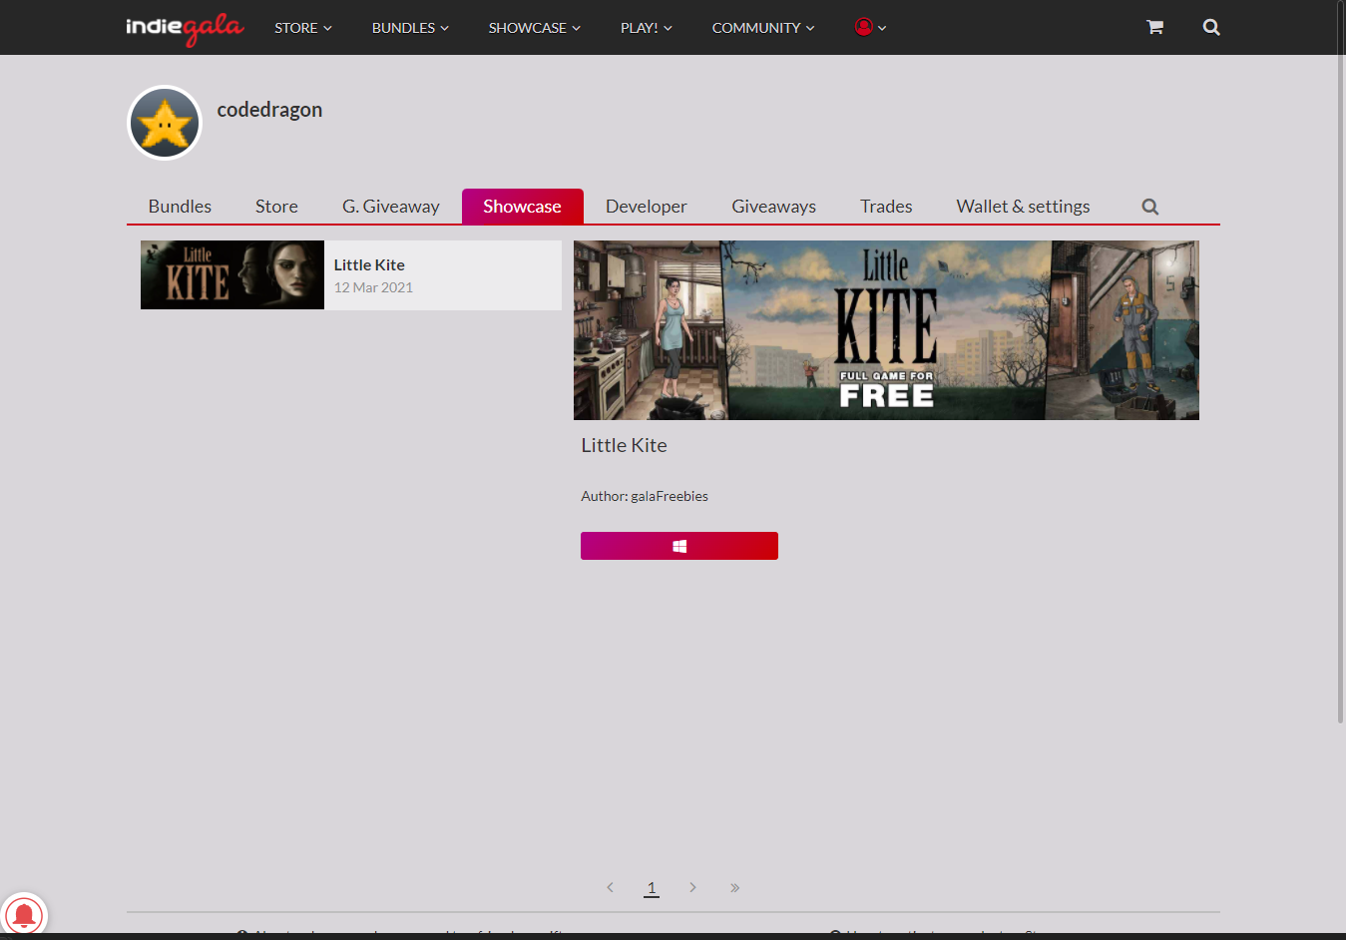Switch to the Developer tab

click(x=646, y=207)
